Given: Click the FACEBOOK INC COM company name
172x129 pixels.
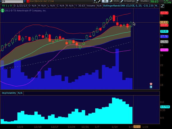Looking at the screenshot, I should tap(42, 1).
